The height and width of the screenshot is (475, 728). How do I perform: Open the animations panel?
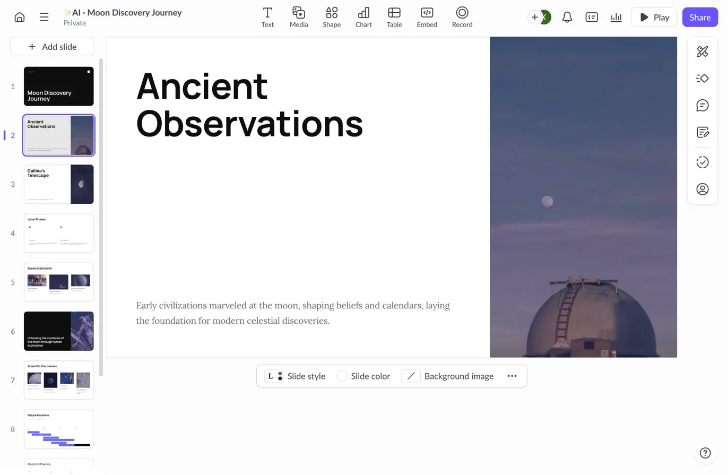(703, 79)
